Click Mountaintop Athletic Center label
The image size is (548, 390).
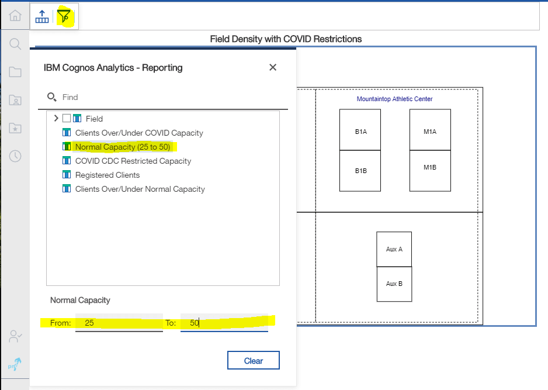[394, 99]
